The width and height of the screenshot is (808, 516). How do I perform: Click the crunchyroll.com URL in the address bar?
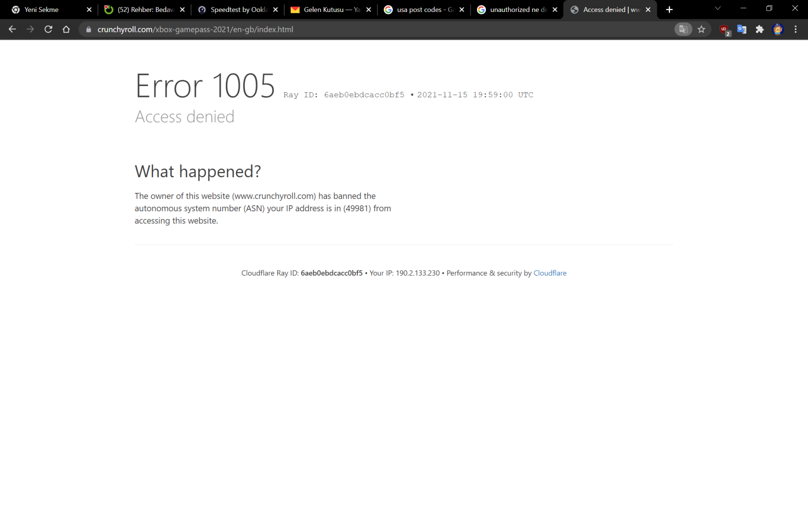[195, 30]
